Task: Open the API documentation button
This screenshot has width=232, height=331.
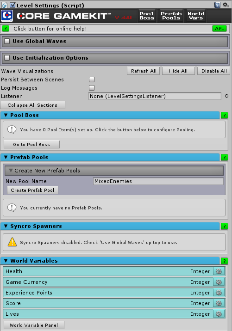Action: [x=219, y=29]
